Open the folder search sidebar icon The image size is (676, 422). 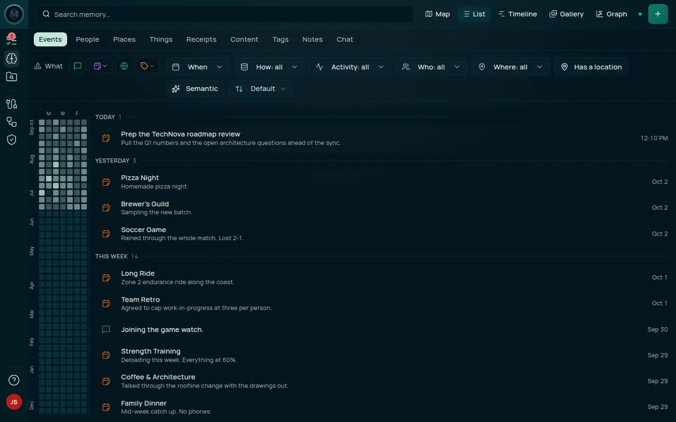(x=12, y=77)
